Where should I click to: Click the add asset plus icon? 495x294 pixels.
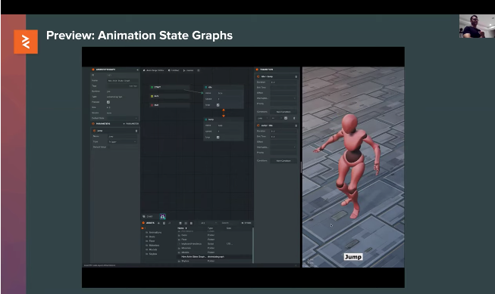coord(158,223)
